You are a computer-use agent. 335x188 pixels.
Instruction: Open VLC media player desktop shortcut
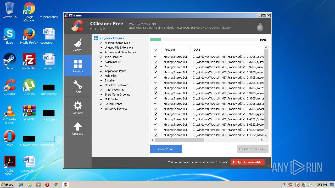coord(9,114)
